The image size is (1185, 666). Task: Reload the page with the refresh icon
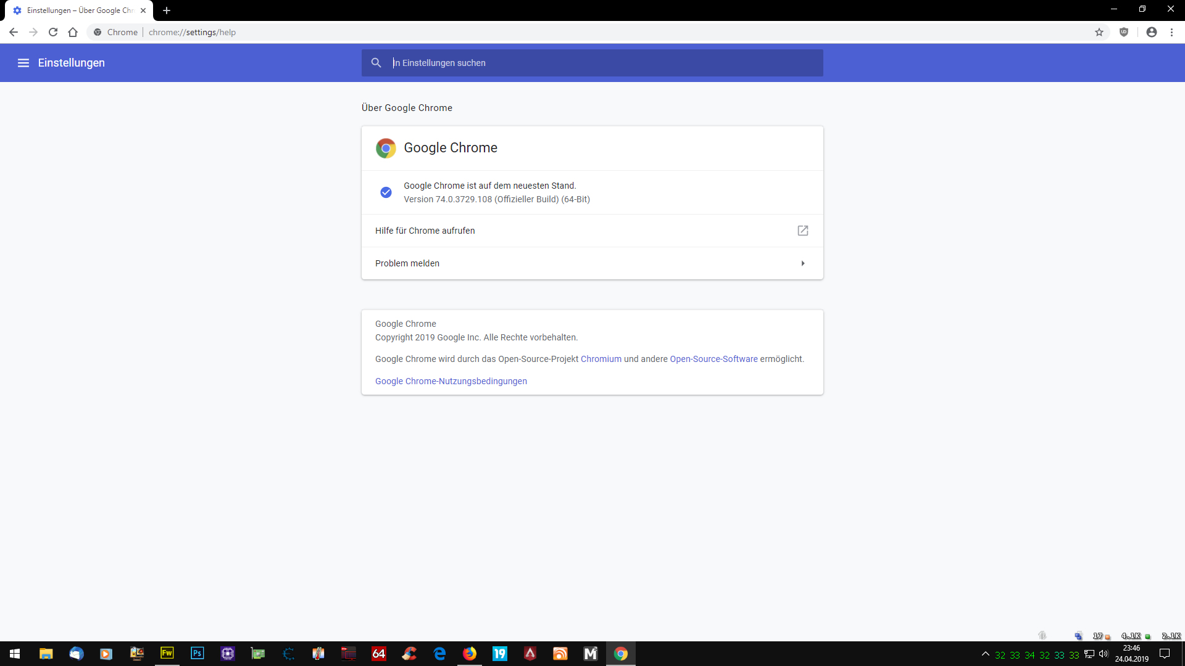pos(53,32)
